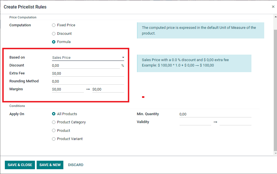Click the DISCARD button

[x=76, y=165]
